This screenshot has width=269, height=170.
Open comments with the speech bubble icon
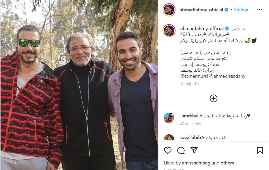181,150
